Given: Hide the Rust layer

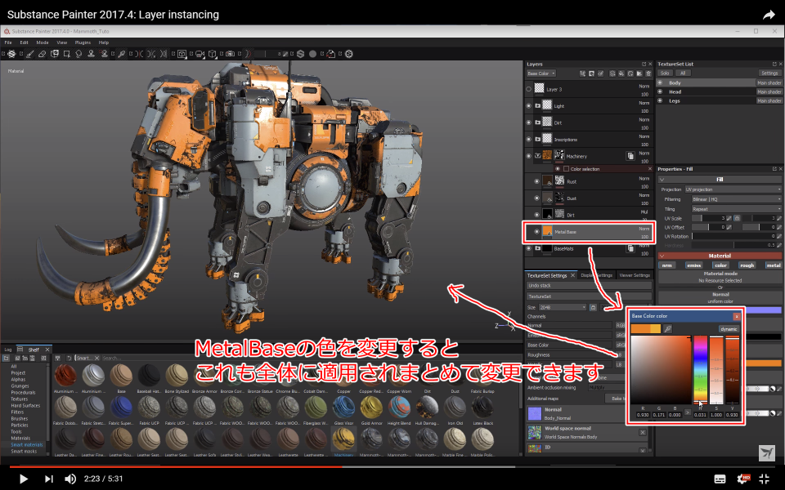Looking at the screenshot, I should [536, 181].
